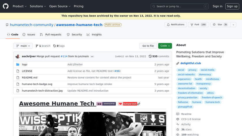
Task: Click the GitHub logo icon
Action: click(x=5, y=6)
